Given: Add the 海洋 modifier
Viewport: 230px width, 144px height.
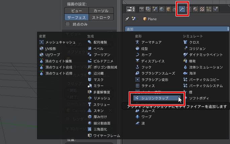Looking at the screenshot, I should [190, 73].
